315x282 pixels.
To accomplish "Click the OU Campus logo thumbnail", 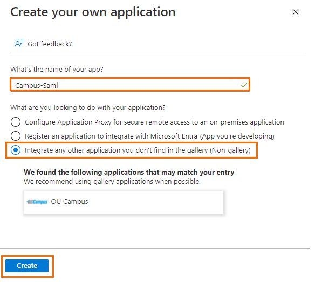I will click(37, 202).
